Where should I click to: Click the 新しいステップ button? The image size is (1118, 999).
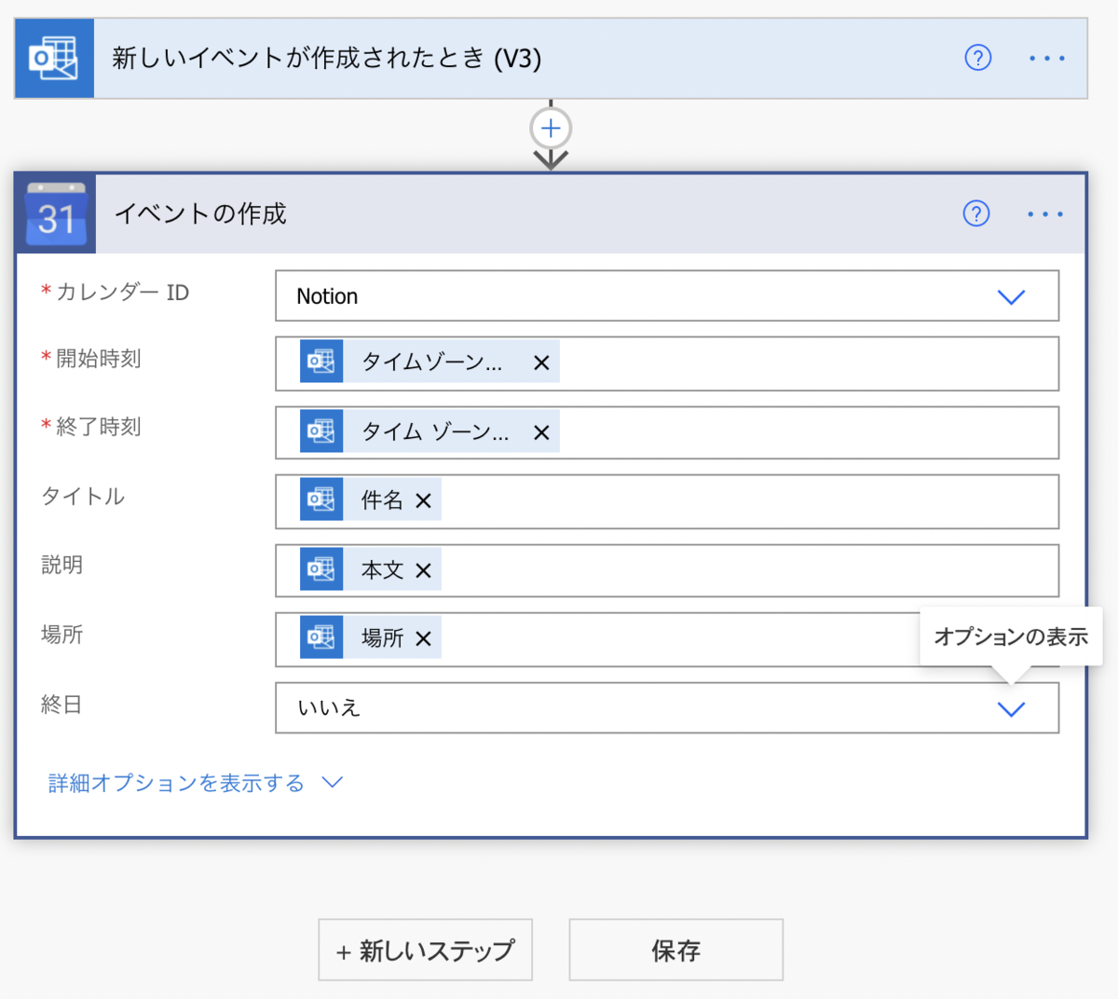tap(425, 950)
